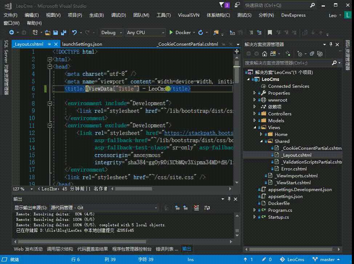The image size is (354, 264).
Task: Open the Any CPU platform dropdown
Action: (145, 32)
